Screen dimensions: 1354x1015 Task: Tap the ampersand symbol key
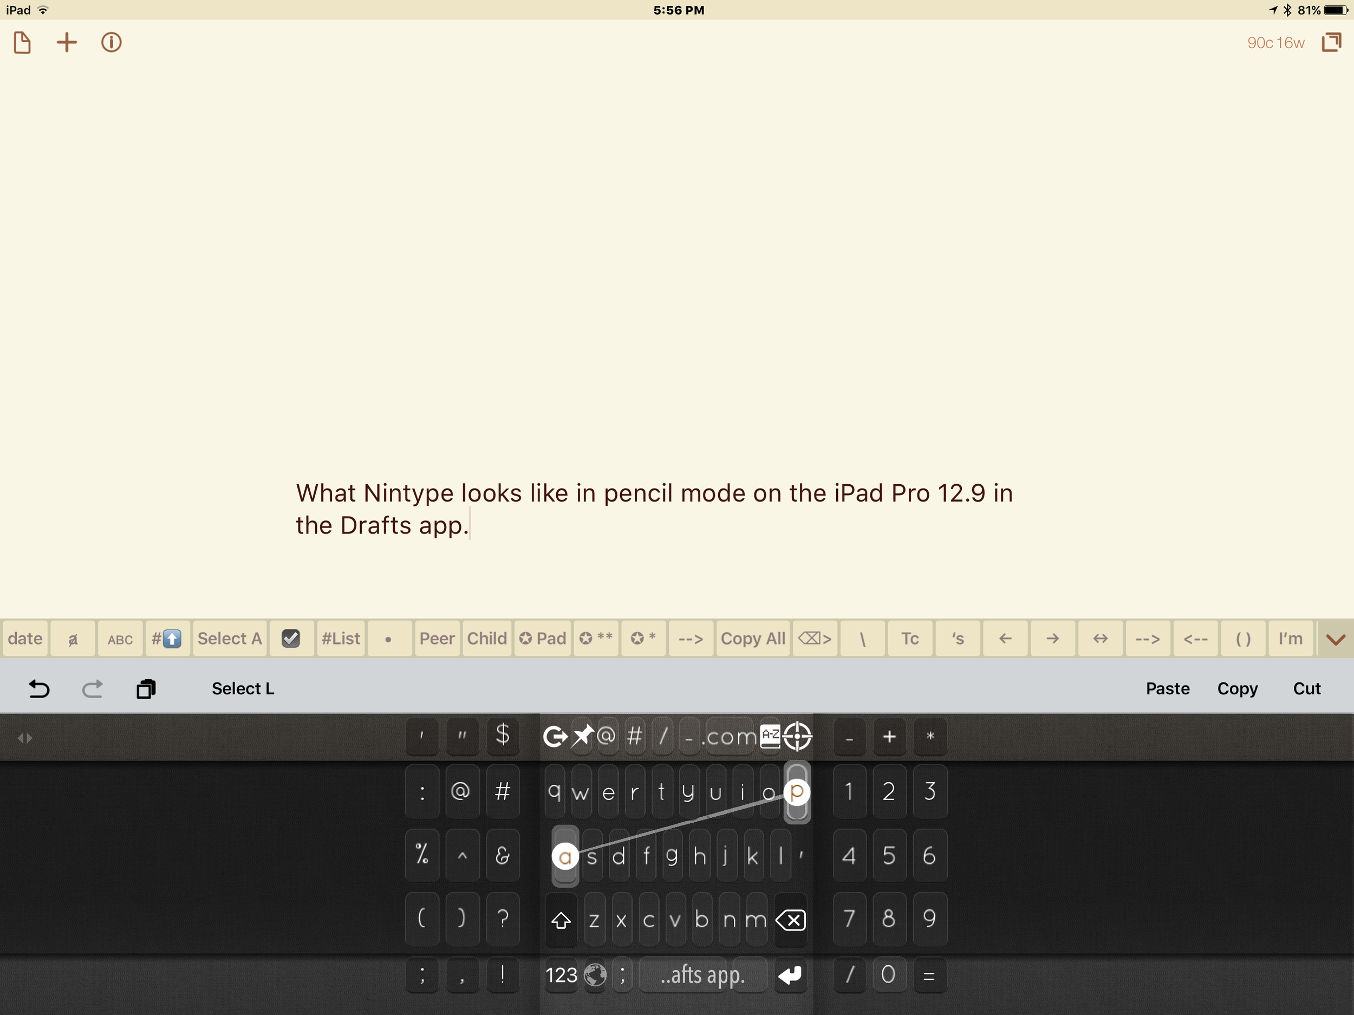[x=503, y=856]
